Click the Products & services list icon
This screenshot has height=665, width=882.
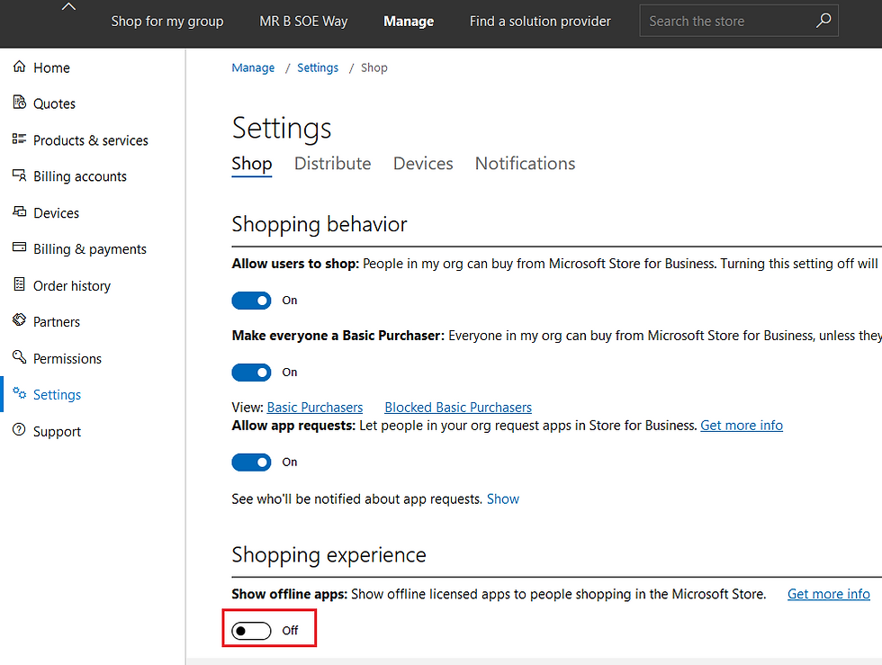click(20, 139)
